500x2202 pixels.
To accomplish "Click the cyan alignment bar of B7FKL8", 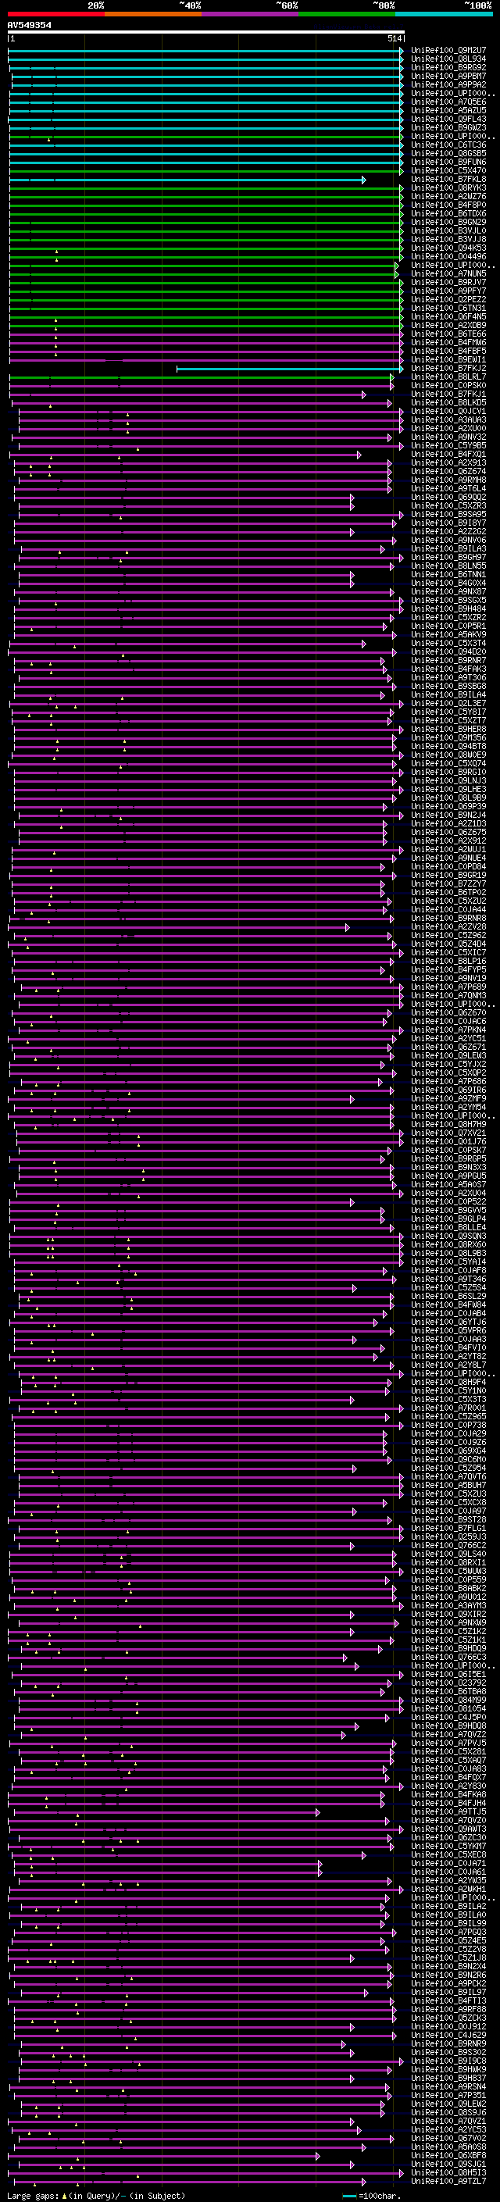I will [187, 180].
